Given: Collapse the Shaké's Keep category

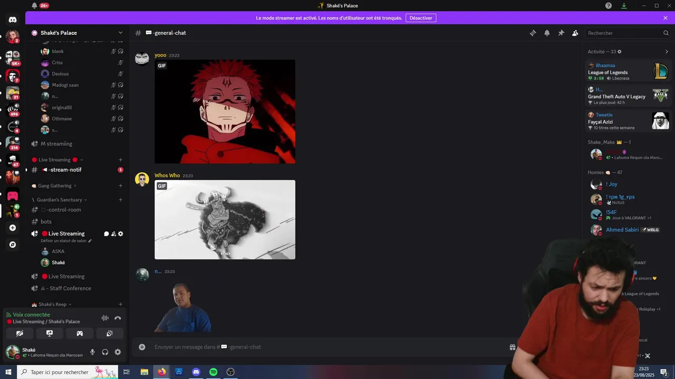Looking at the screenshot, I should tap(52, 304).
